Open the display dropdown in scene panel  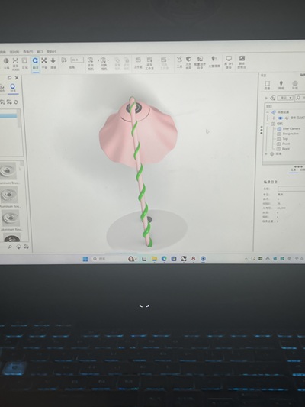click(x=285, y=98)
